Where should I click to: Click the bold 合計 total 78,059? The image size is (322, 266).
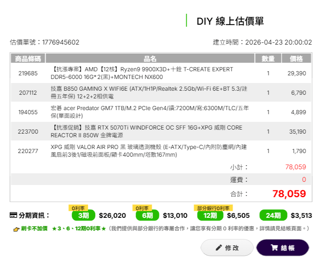tap(289, 194)
